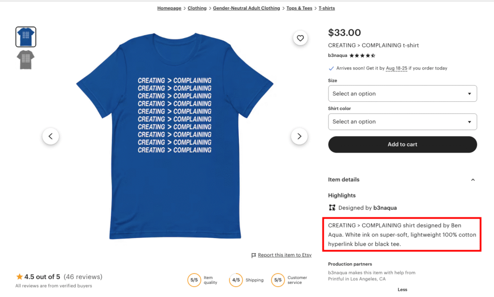
Task: Collapse production partners with Less
Action: tap(402, 289)
